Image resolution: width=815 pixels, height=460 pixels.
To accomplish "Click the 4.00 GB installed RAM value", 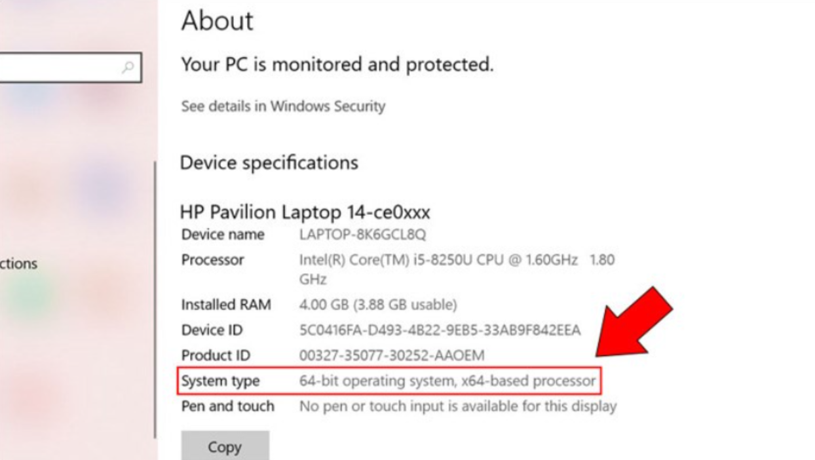I will click(x=377, y=305).
